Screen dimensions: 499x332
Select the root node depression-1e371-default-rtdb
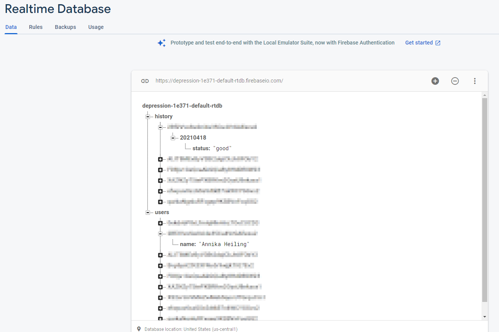pyautogui.click(x=182, y=106)
